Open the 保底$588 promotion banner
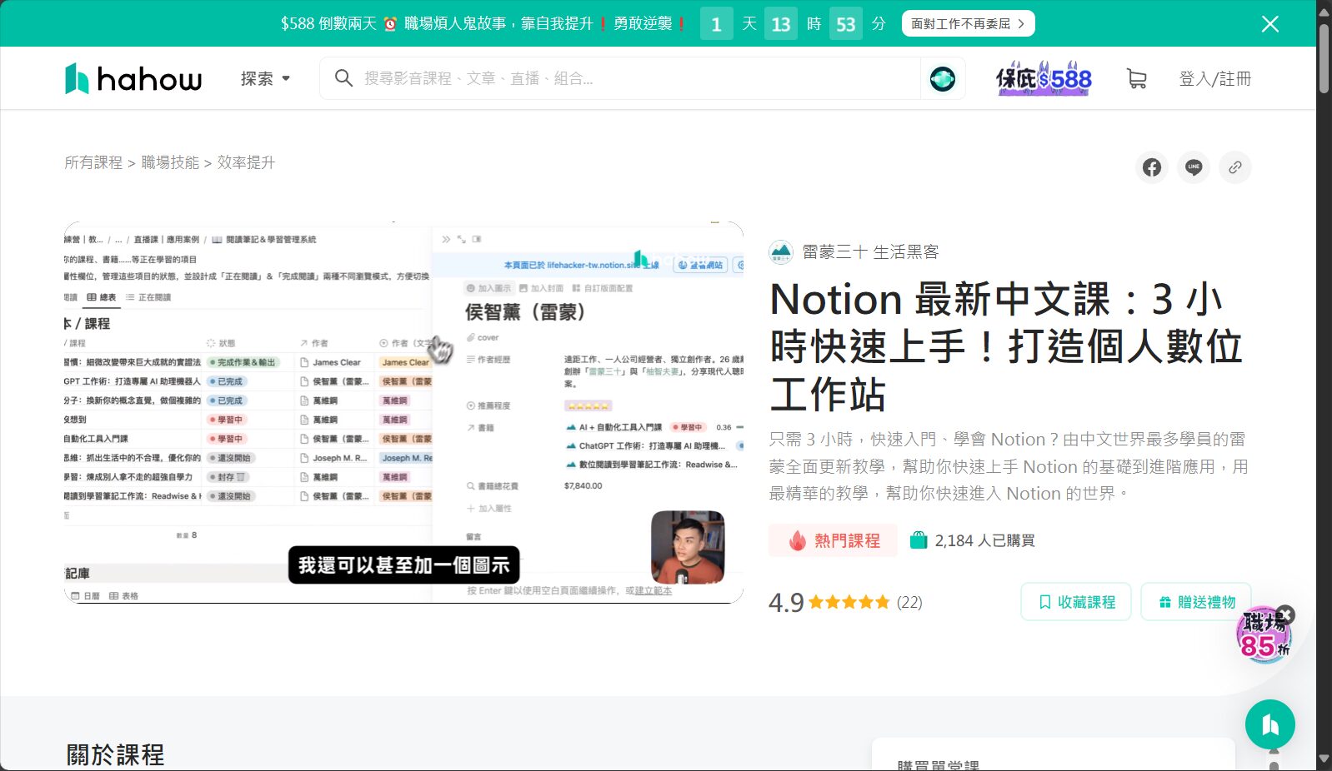Image resolution: width=1332 pixels, height=771 pixels. (1044, 78)
